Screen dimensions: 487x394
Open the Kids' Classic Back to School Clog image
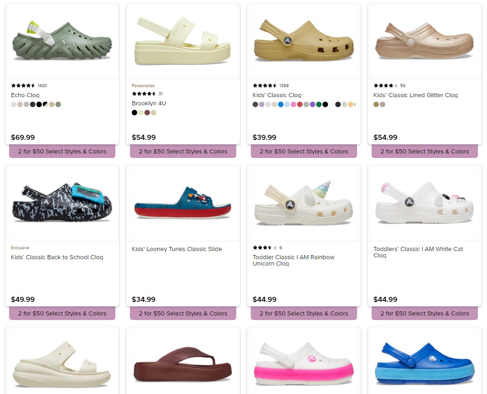[62, 203]
